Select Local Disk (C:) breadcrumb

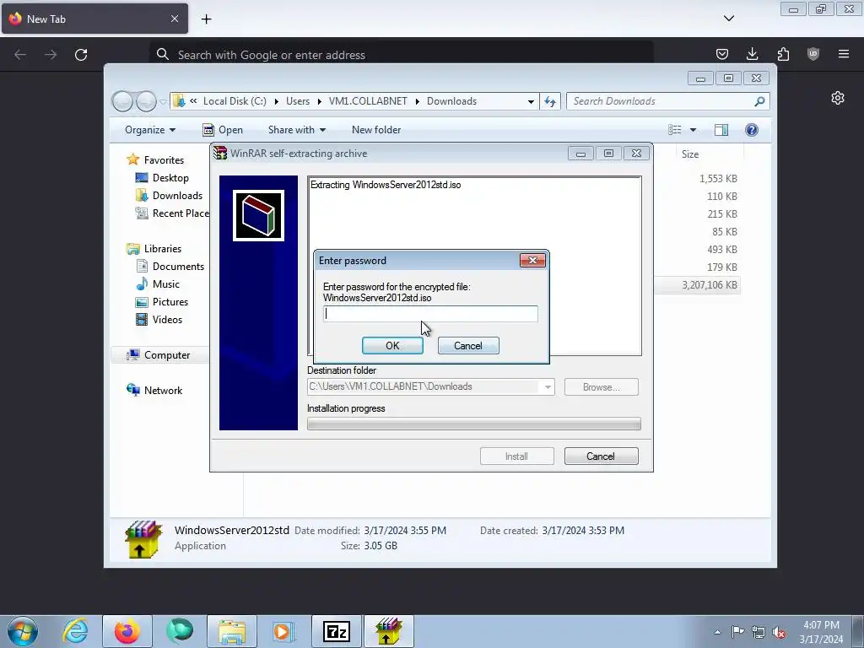pyautogui.click(x=235, y=101)
